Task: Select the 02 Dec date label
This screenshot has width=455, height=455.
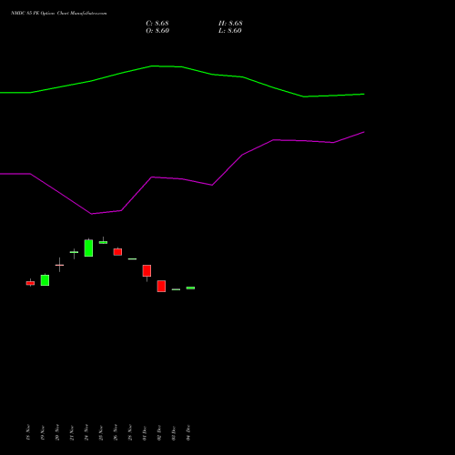Action: [x=159, y=432]
